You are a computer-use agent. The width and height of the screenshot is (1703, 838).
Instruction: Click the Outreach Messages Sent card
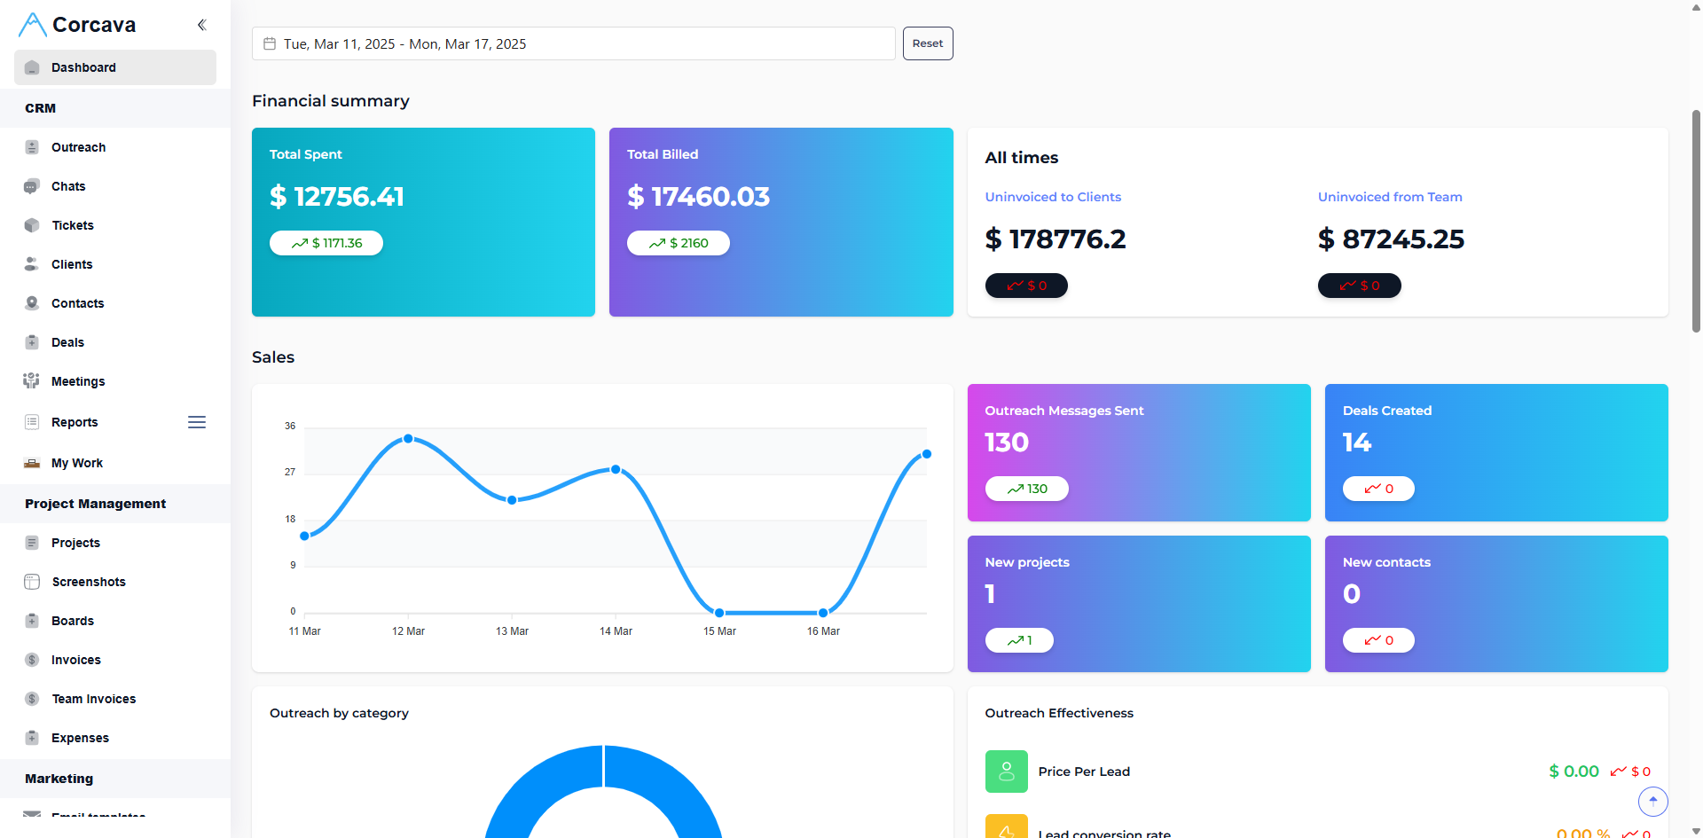[1139, 452]
